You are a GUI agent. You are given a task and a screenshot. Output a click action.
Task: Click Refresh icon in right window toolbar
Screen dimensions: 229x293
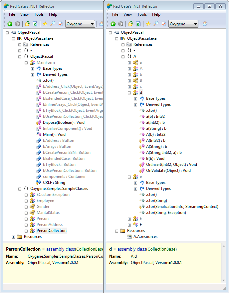138,24
